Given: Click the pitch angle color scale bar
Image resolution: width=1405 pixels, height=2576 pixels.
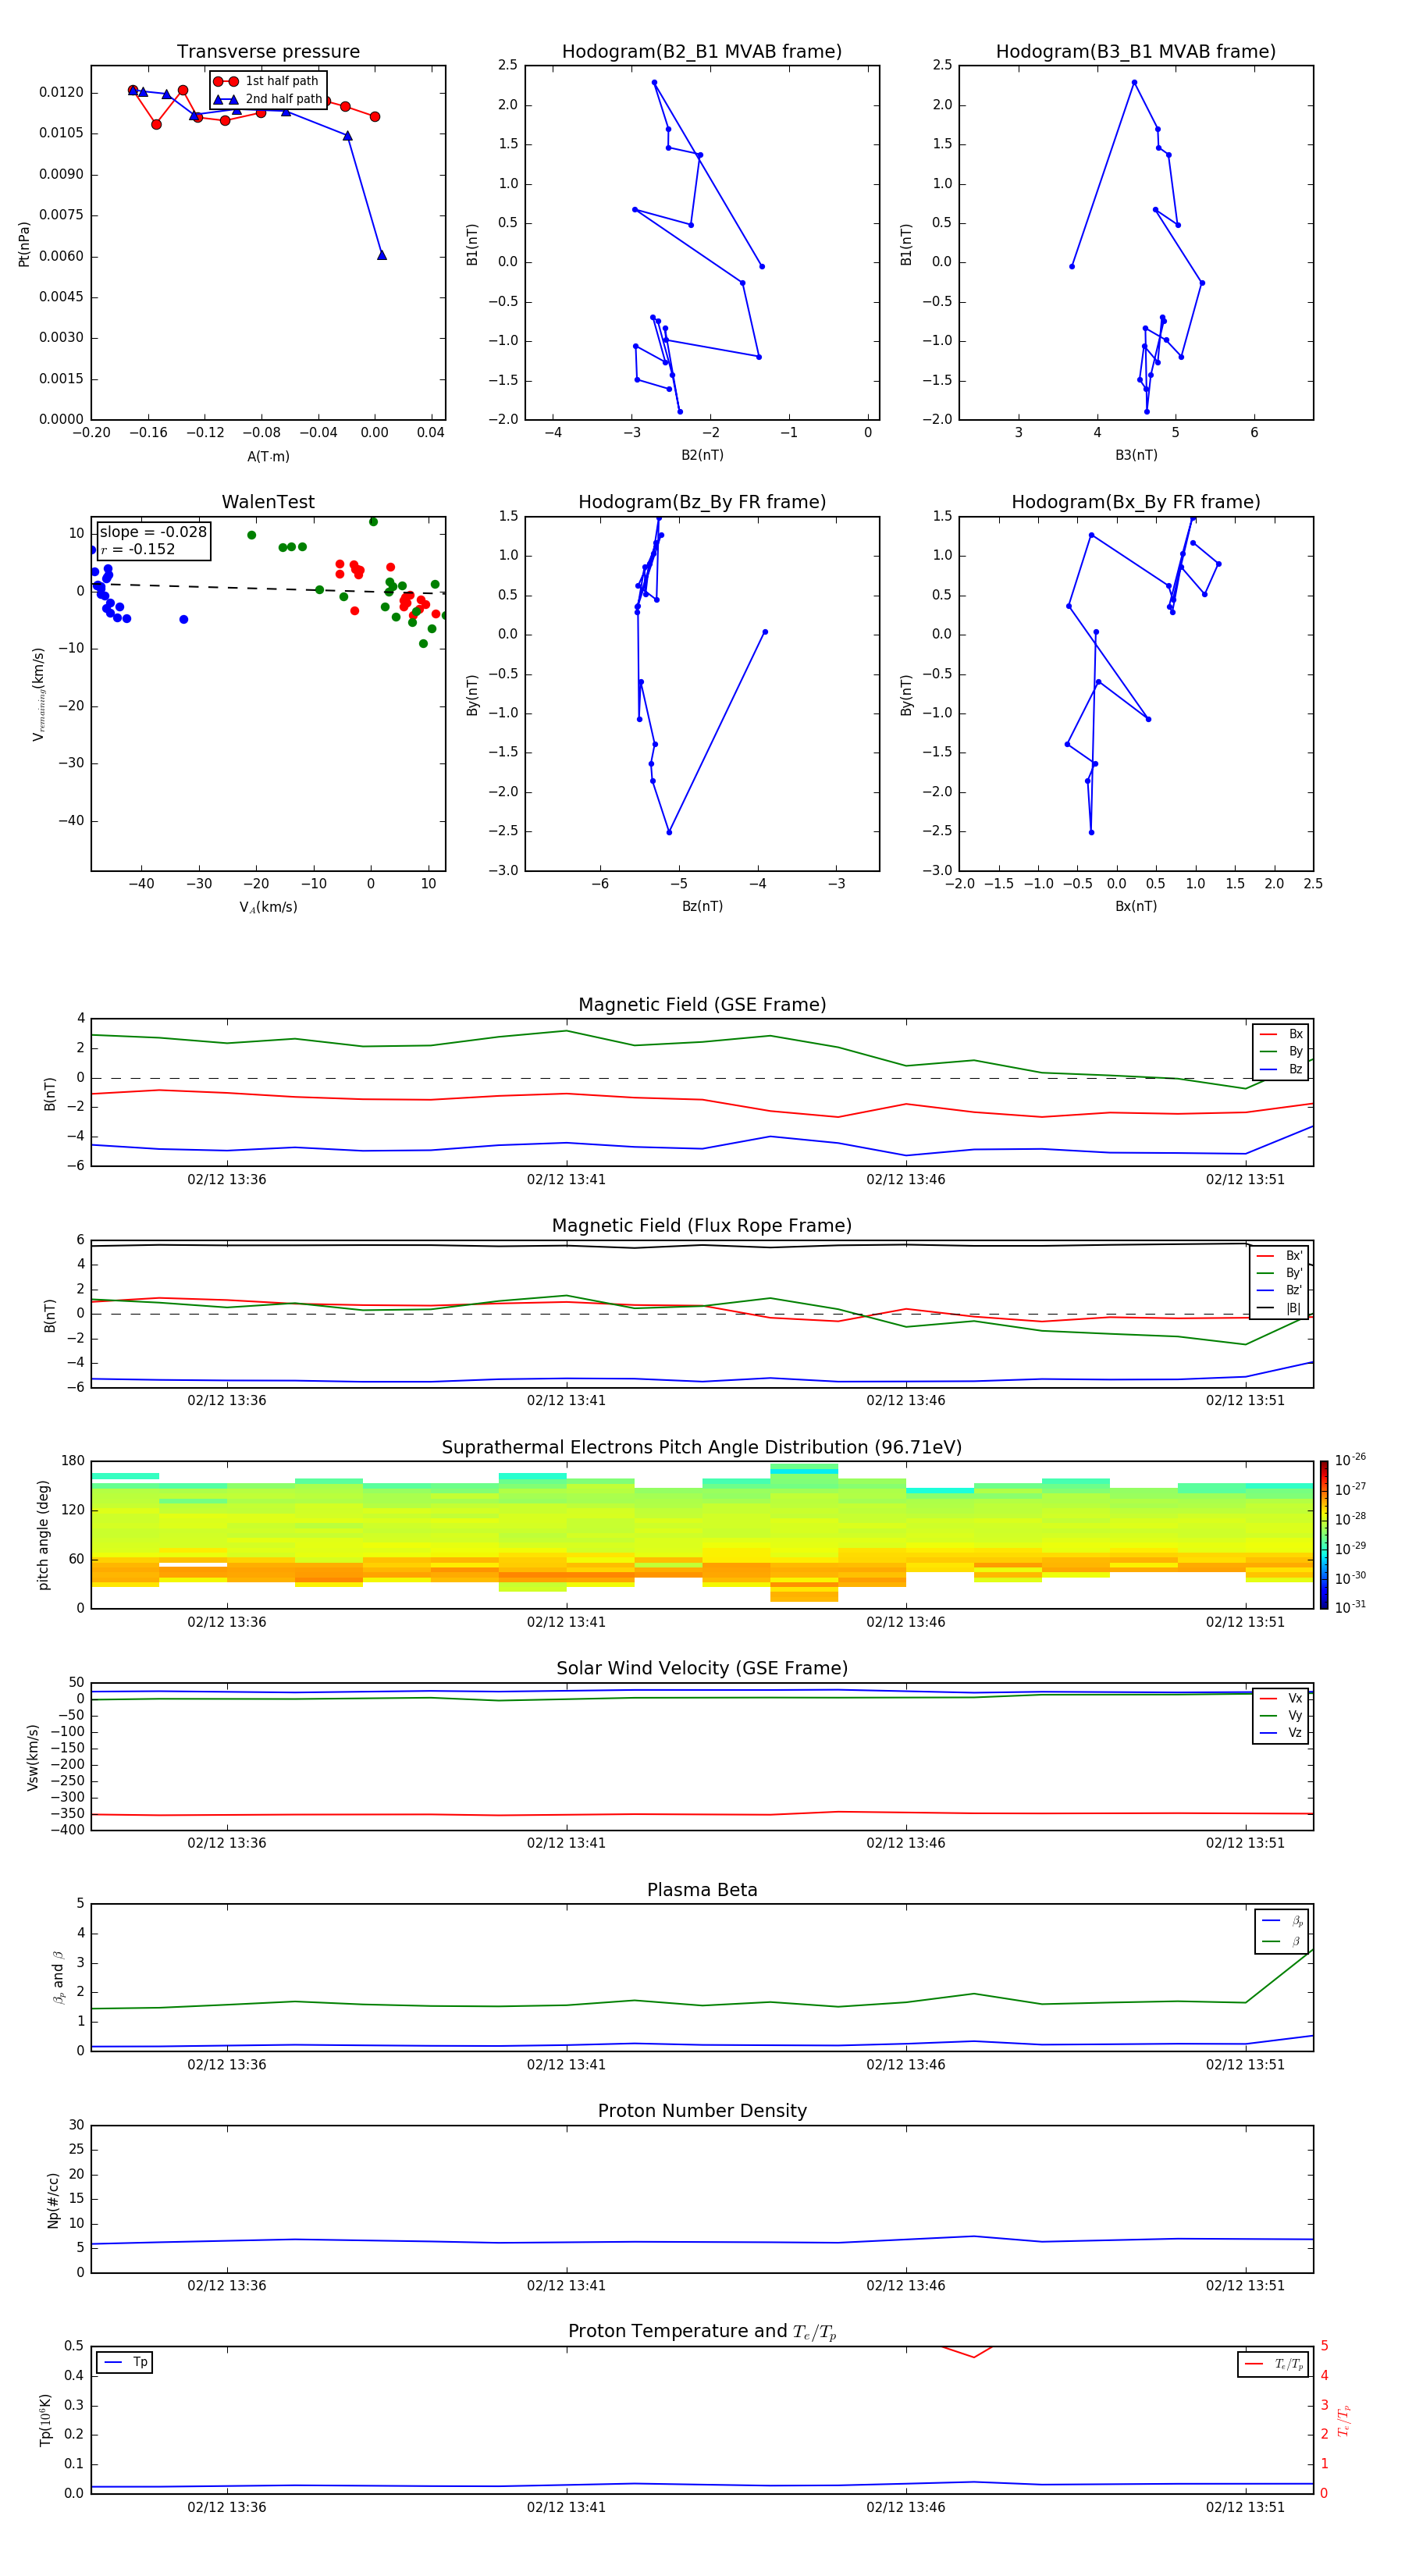Looking at the screenshot, I should [1323, 1534].
